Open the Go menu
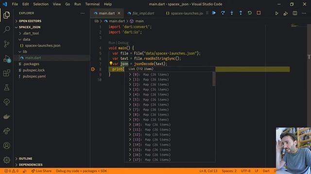This screenshot has height=174, width=311. tap(68, 4)
